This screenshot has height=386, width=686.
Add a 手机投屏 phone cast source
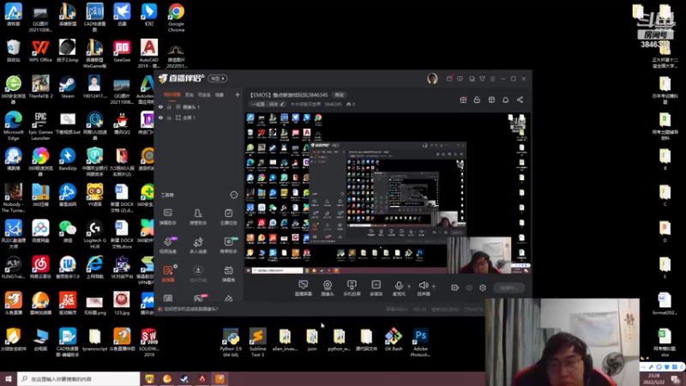pos(352,288)
